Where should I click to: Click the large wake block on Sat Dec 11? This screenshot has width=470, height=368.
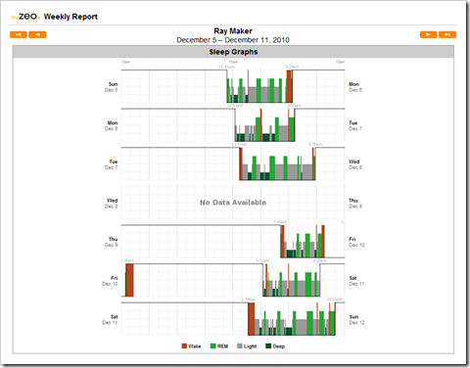pos(252,319)
